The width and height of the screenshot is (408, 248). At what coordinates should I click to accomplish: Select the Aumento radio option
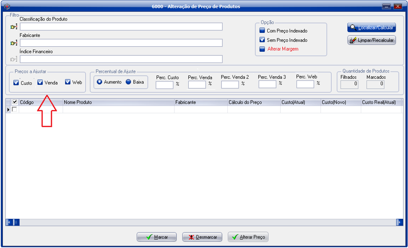coord(100,82)
